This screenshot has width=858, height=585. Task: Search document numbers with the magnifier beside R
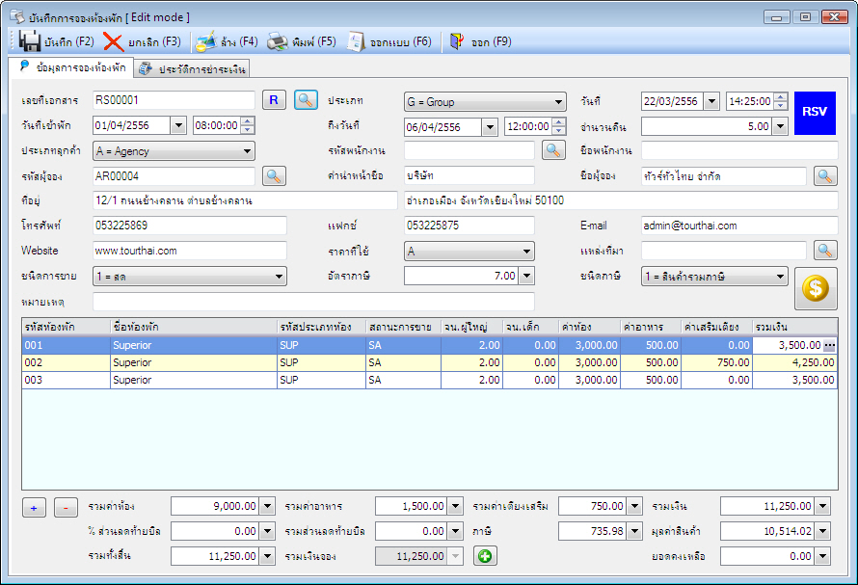click(306, 100)
